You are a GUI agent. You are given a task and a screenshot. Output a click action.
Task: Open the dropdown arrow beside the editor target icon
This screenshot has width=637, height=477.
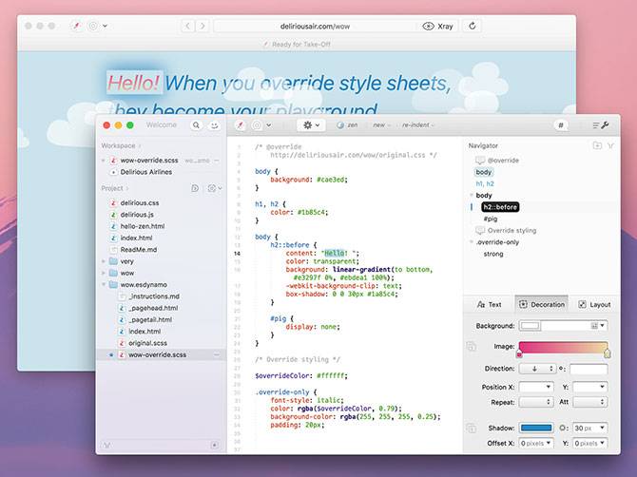pyautogui.click(x=268, y=125)
